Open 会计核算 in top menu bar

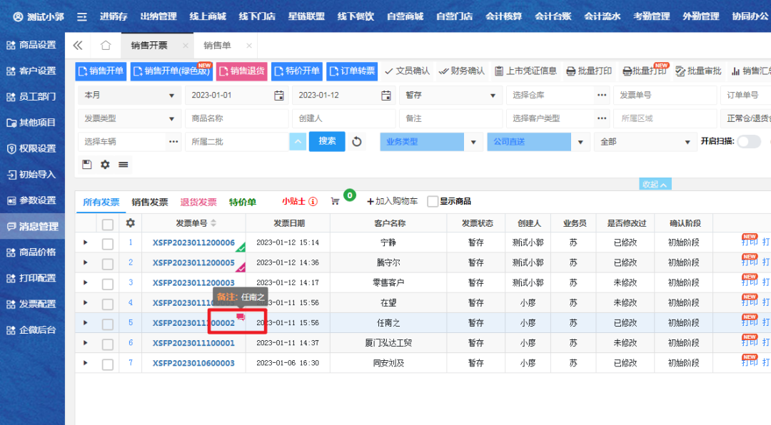point(503,16)
